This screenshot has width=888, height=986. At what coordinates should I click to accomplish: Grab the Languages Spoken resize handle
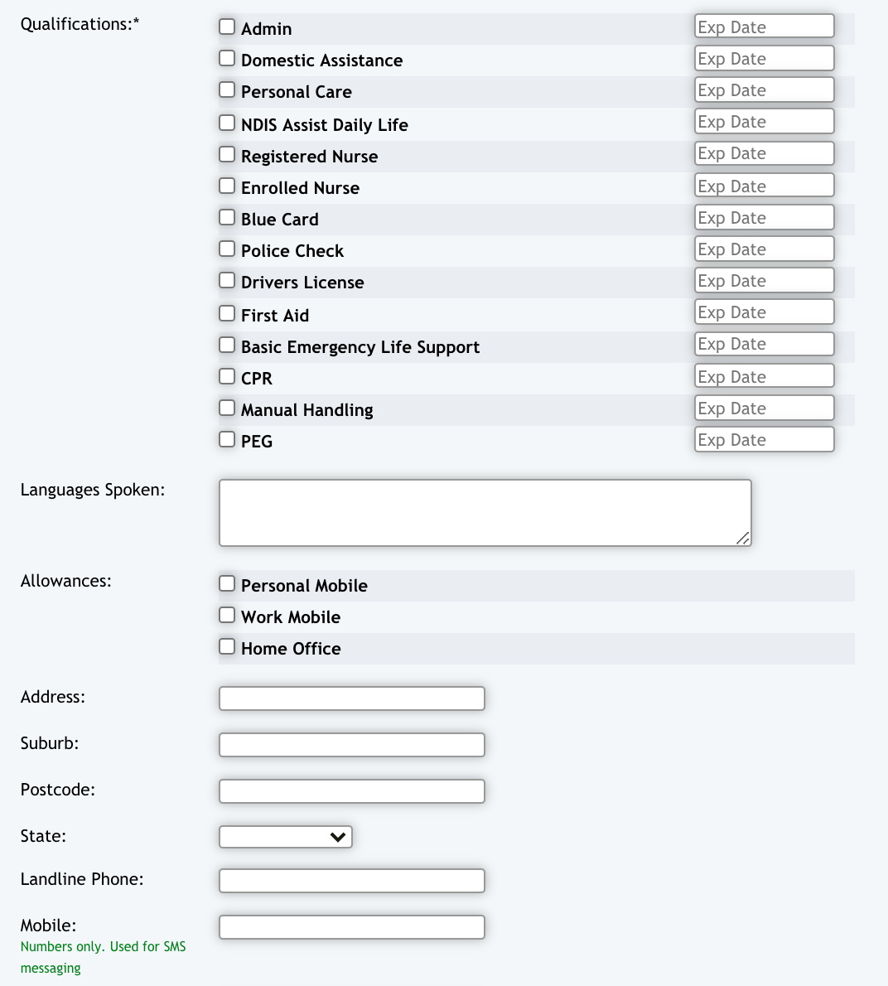click(743, 539)
